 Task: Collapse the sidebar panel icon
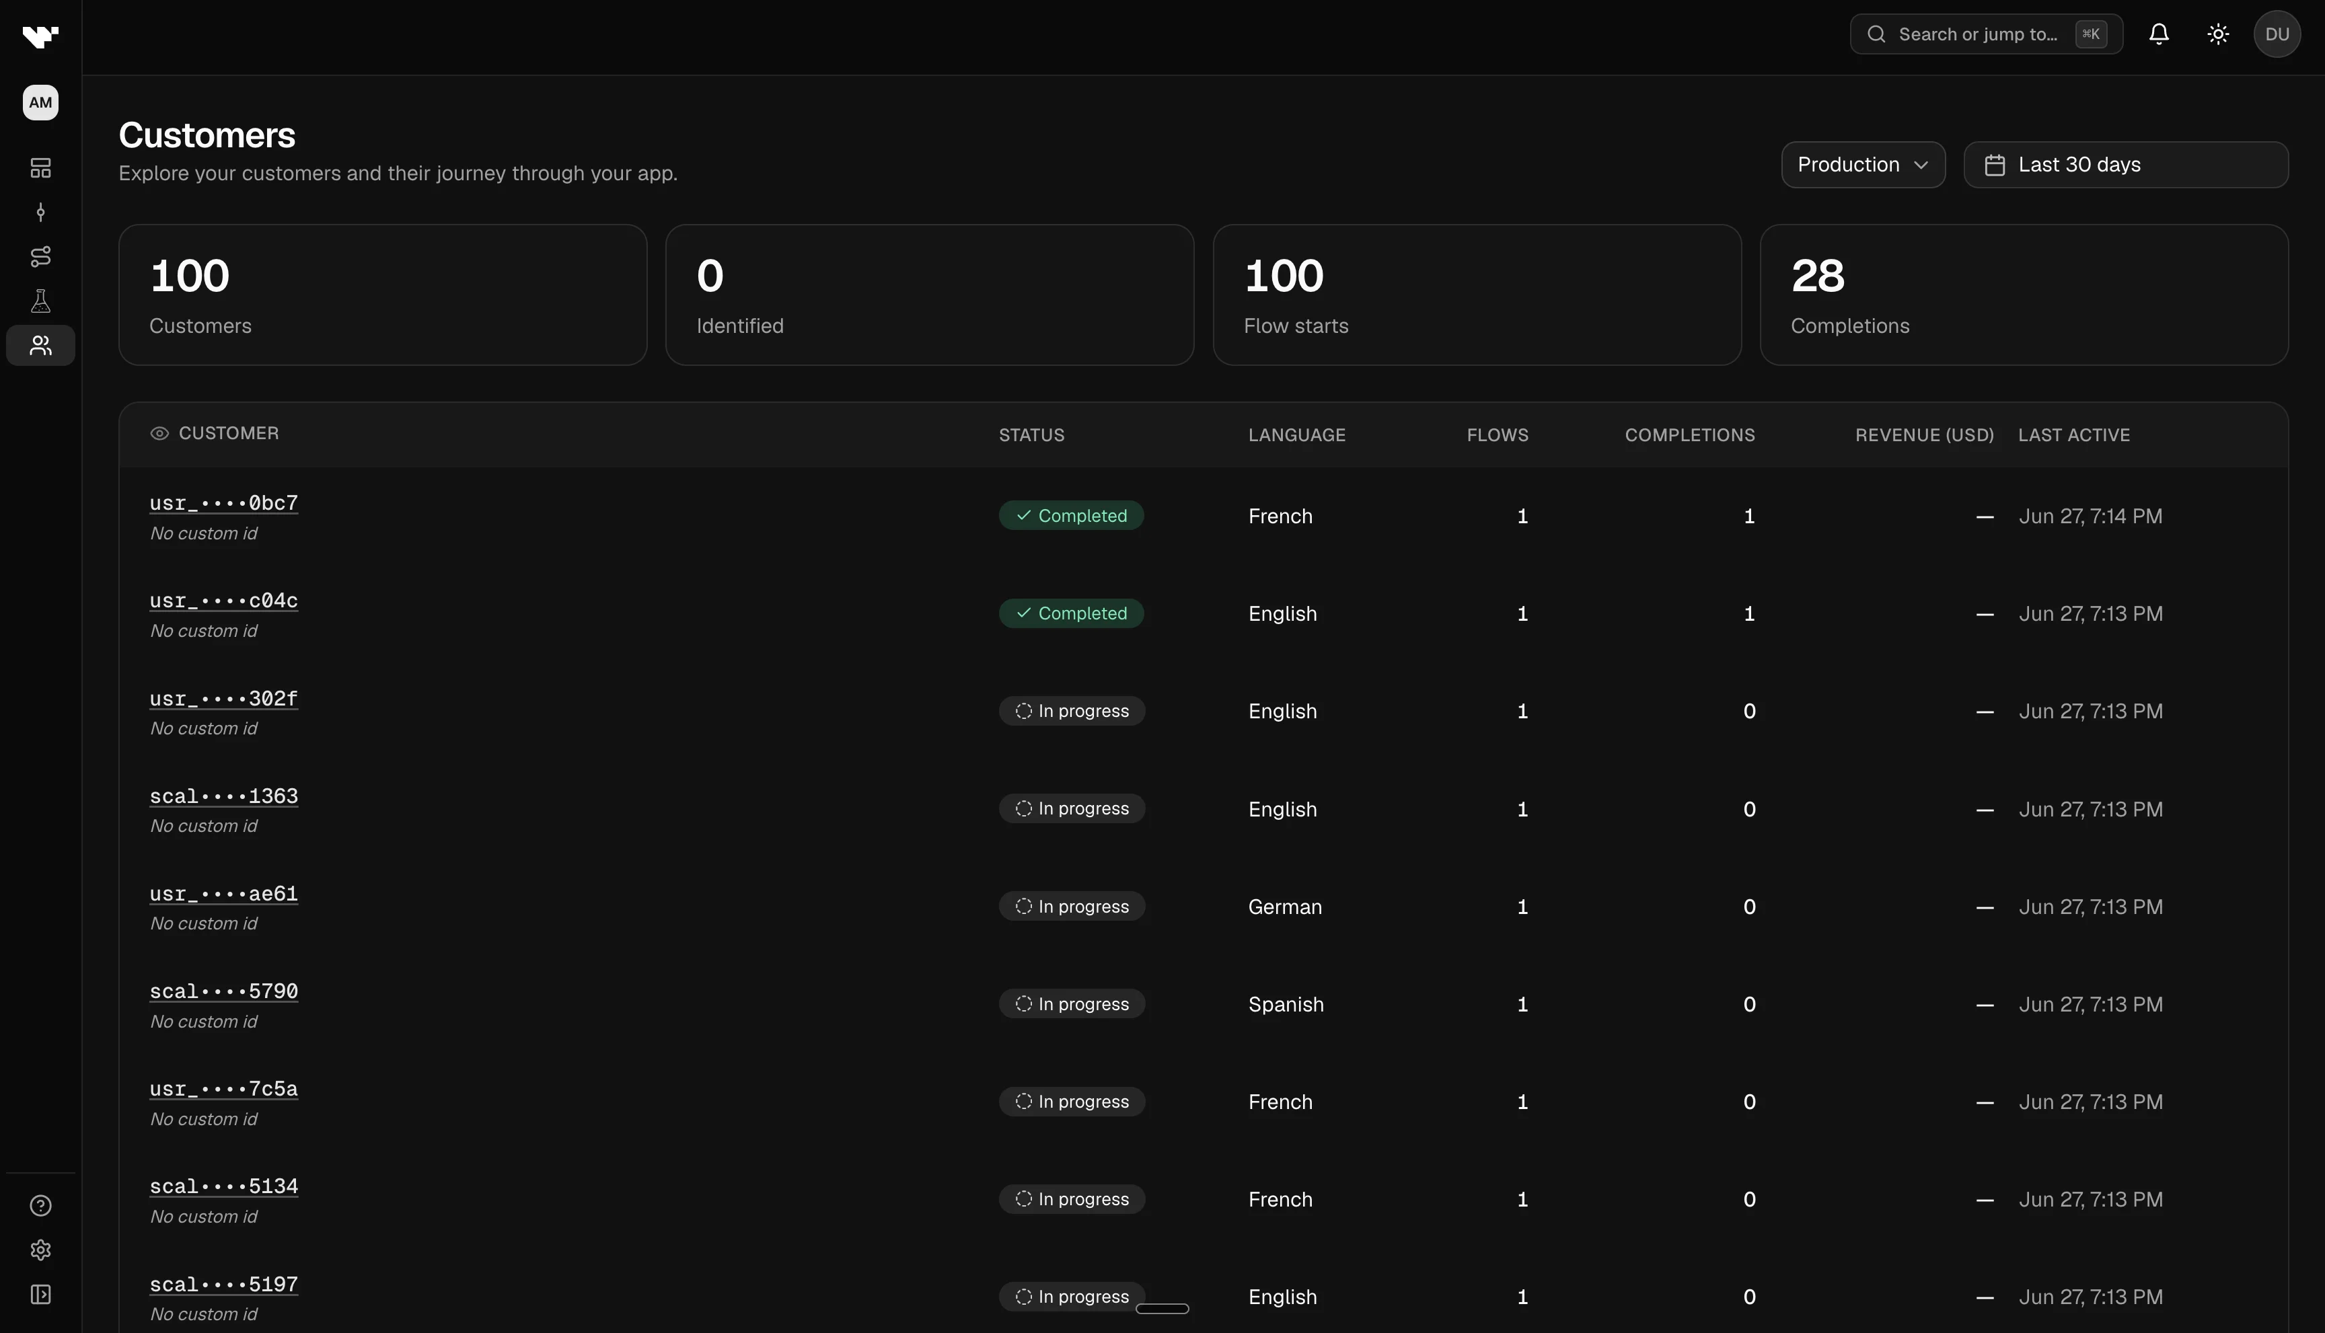coord(40,1295)
